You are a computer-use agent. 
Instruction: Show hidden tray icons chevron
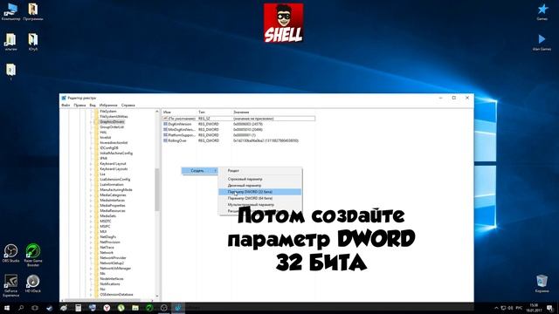pos(496,308)
